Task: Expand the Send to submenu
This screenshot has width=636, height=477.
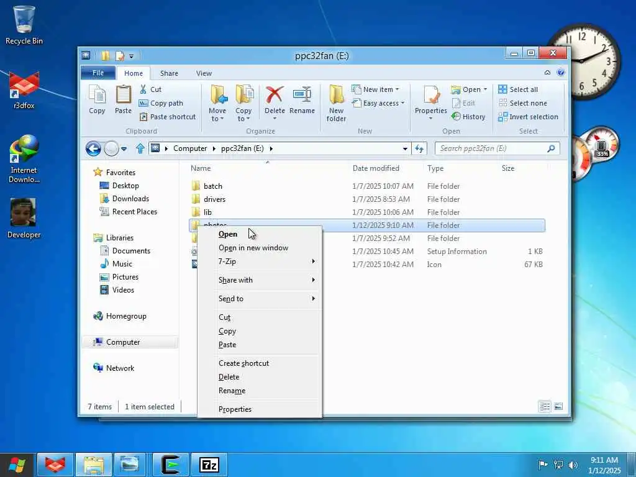Action: click(266, 299)
